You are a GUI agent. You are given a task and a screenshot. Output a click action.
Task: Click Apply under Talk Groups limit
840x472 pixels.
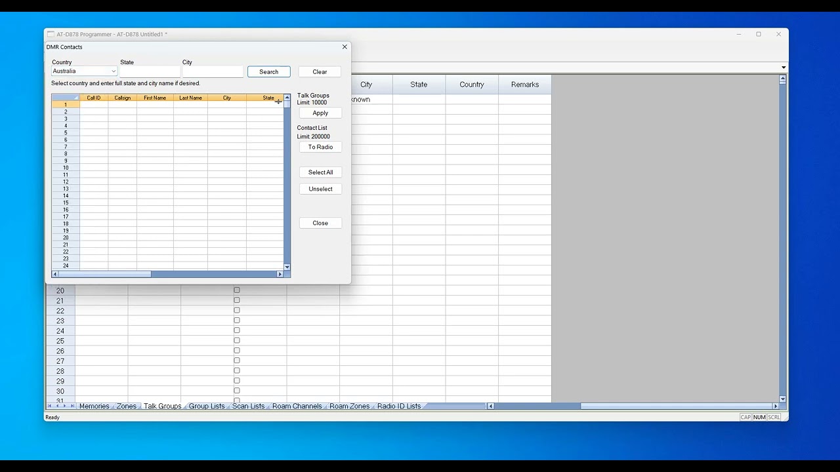320,113
